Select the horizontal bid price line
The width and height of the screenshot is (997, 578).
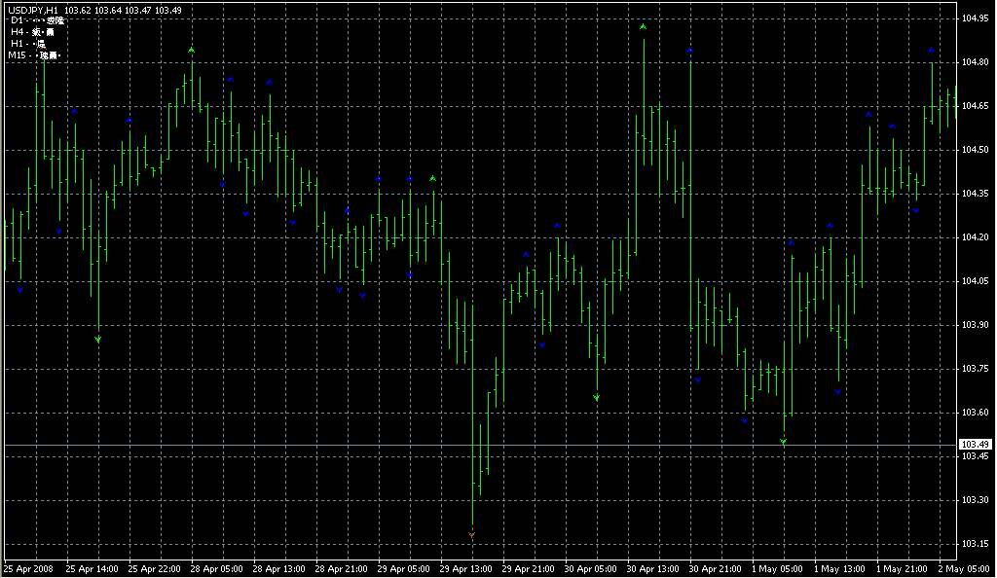tap(487, 445)
